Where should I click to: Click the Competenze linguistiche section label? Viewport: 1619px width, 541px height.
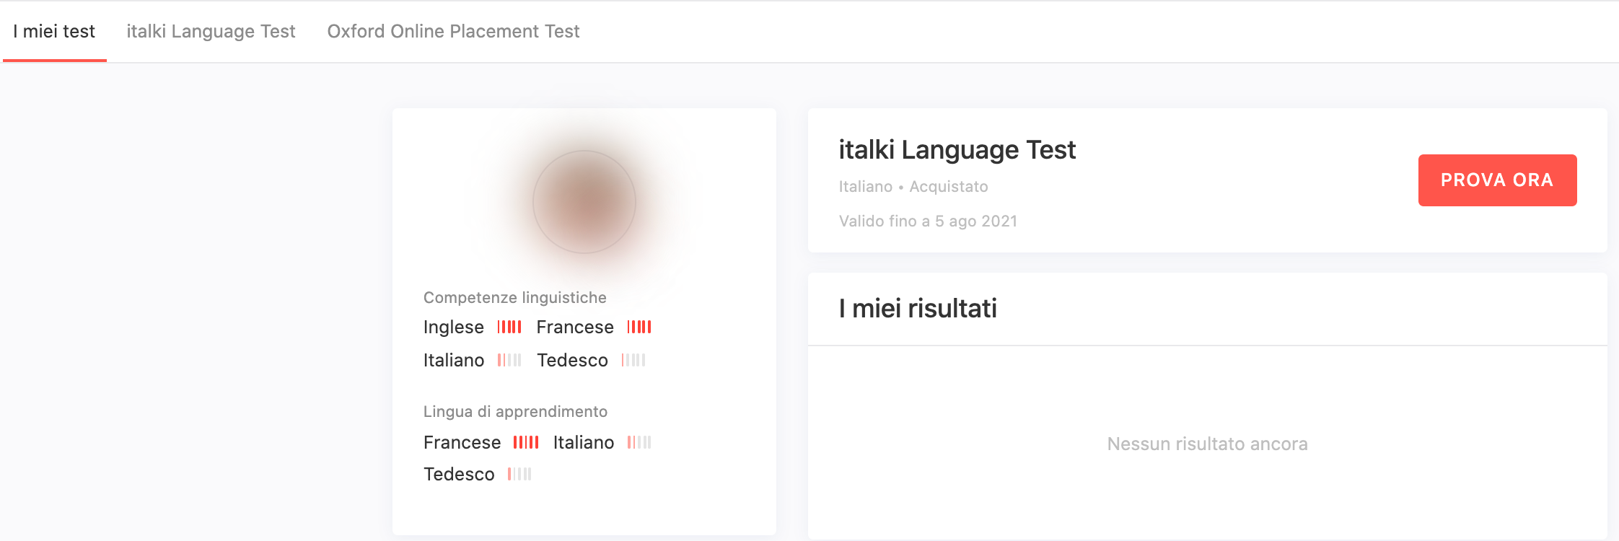click(515, 298)
